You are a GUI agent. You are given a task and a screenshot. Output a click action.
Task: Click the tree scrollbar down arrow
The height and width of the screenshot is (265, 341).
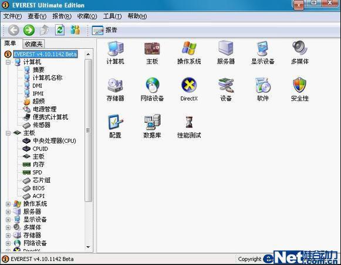pos(88,247)
